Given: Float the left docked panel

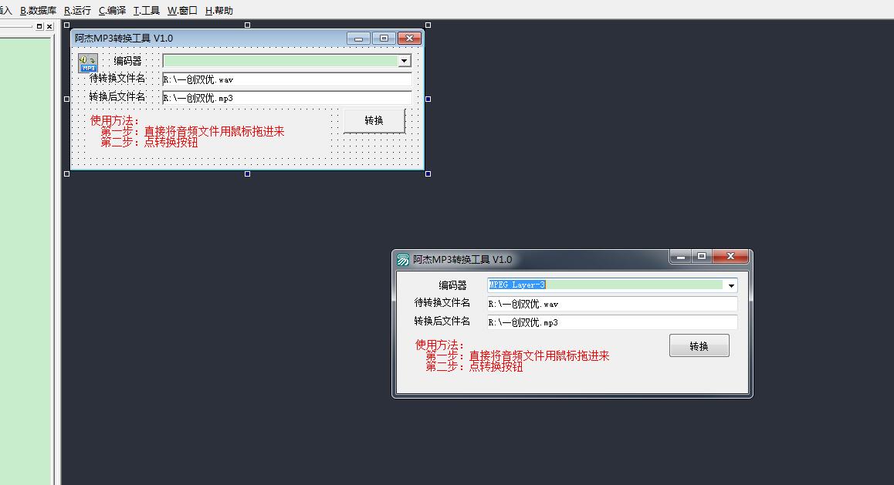Looking at the screenshot, I should click(x=40, y=26).
